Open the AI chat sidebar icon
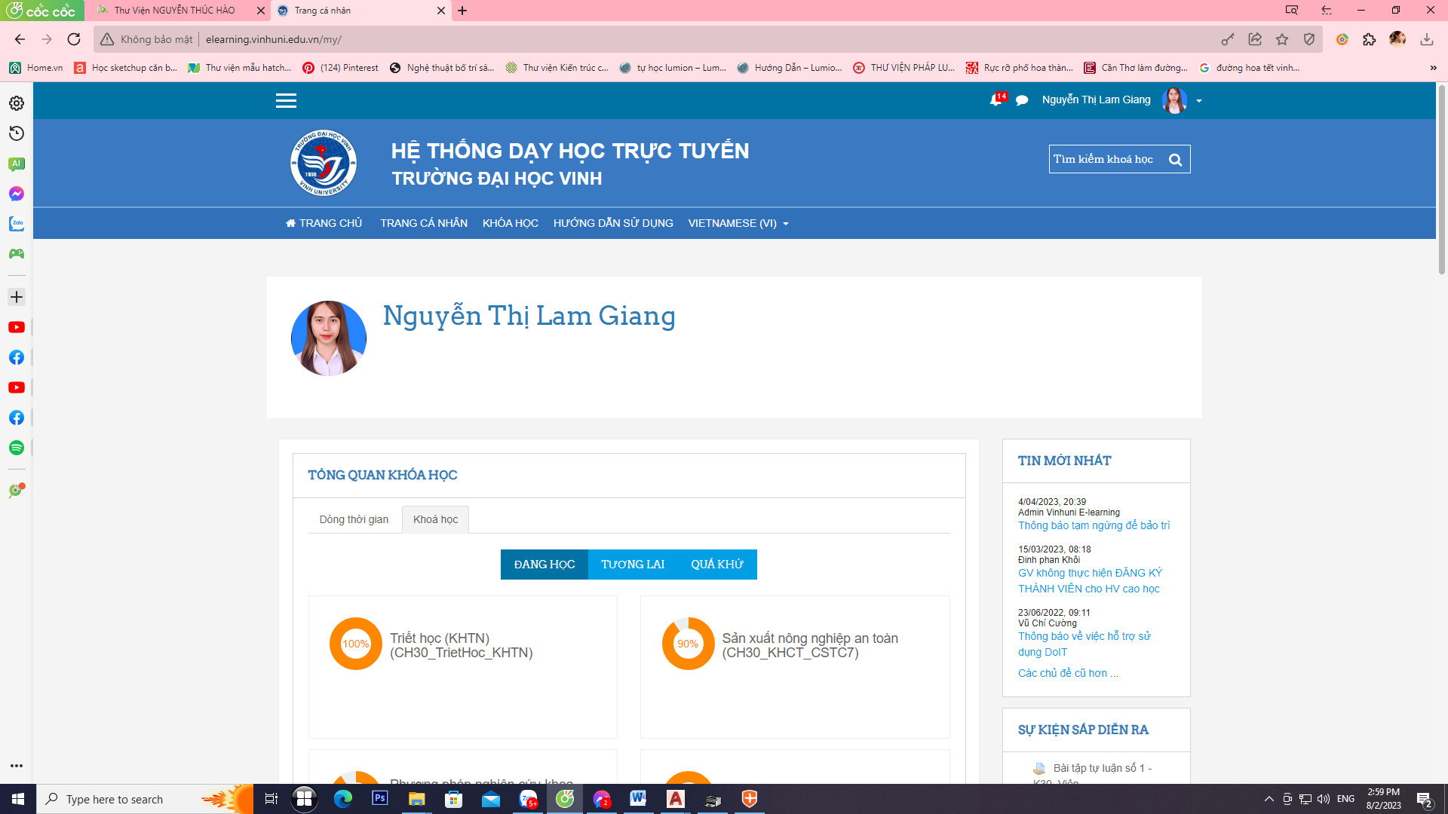 point(17,164)
